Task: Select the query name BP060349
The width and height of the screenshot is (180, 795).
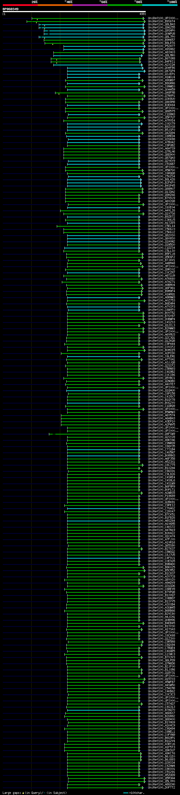Action: (x=10, y=9)
